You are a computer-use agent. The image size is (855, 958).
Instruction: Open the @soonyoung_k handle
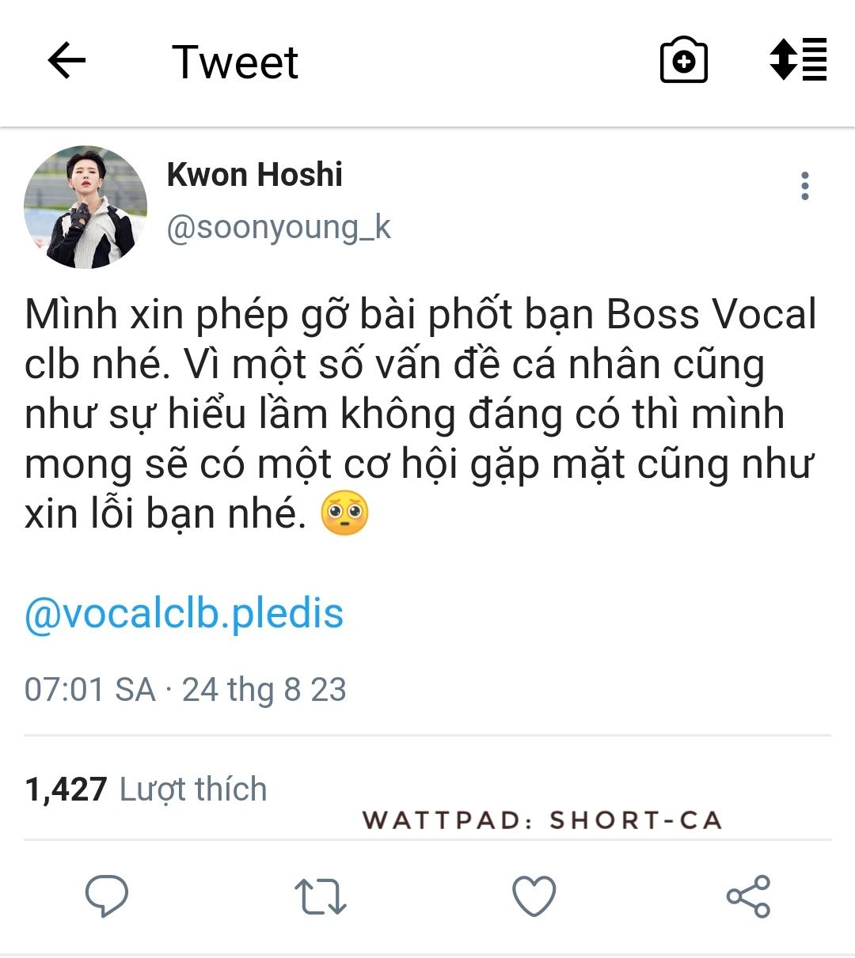coord(279,227)
